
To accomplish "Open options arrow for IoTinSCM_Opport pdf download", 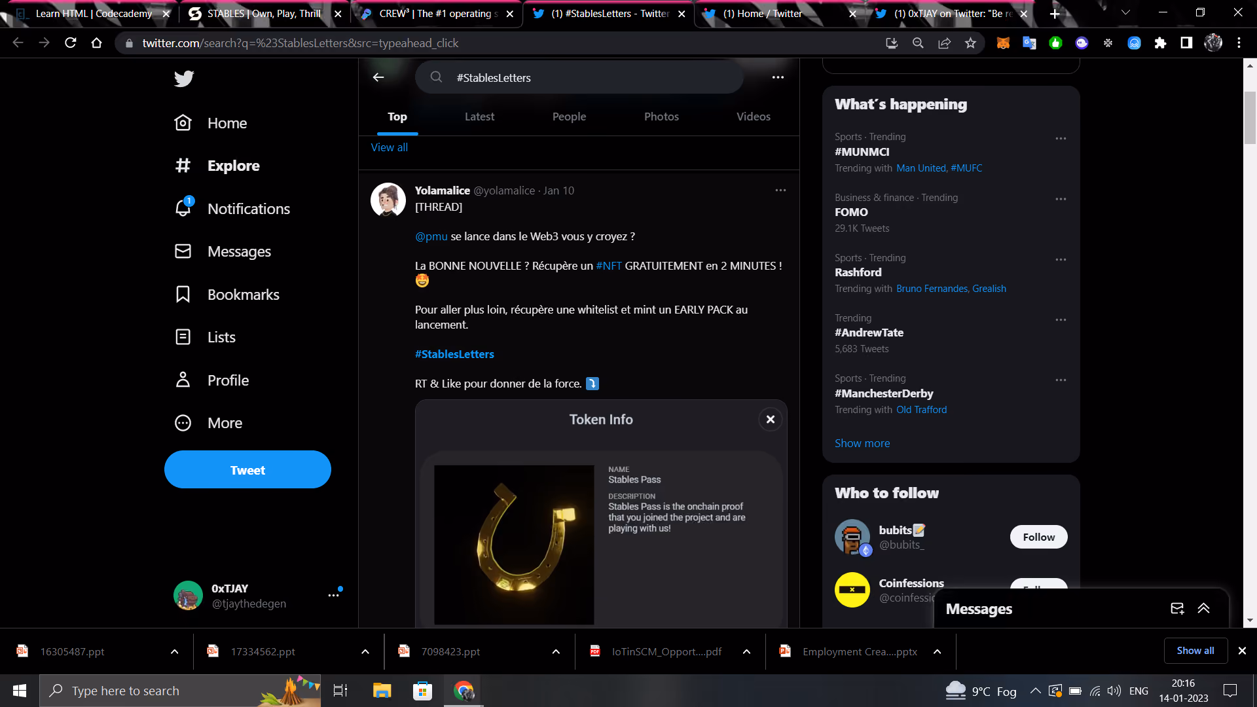I will tap(746, 652).
